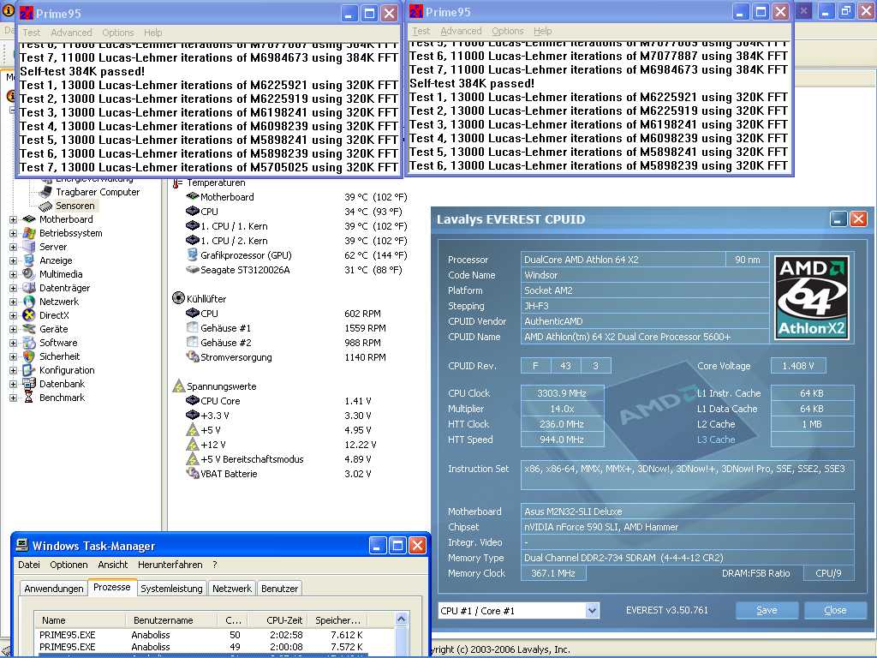The width and height of the screenshot is (877, 658).
Task: Click the Datenbank icon
Action: [x=29, y=384]
